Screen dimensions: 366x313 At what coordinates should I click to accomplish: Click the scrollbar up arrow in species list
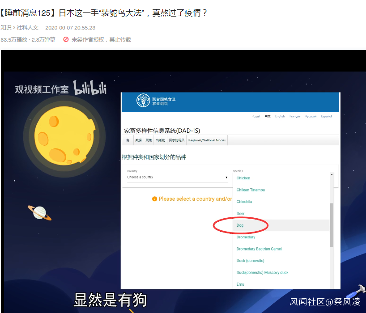[x=332, y=174]
